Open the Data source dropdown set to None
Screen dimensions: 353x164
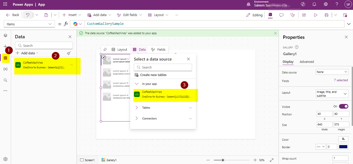pos(332,72)
